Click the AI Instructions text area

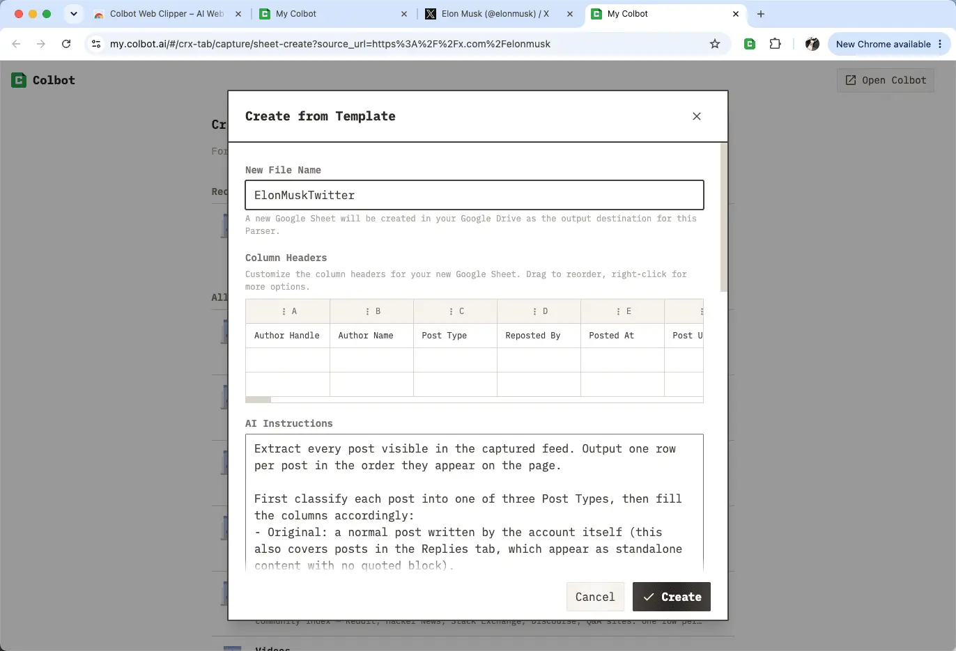pos(475,503)
